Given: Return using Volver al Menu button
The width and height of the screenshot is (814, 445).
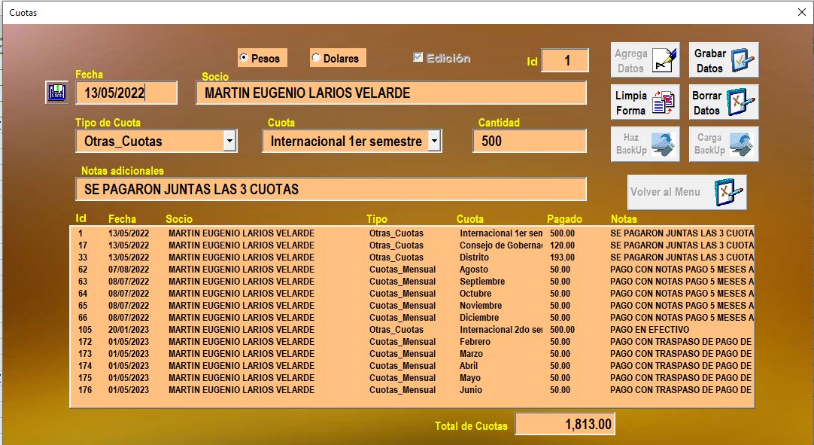Looking at the screenshot, I should 687,192.
